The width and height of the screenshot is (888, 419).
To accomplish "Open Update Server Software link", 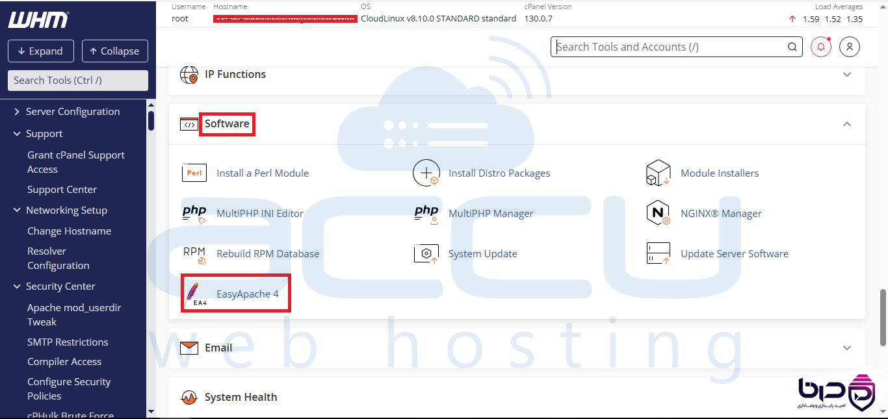I will tap(735, 253).
